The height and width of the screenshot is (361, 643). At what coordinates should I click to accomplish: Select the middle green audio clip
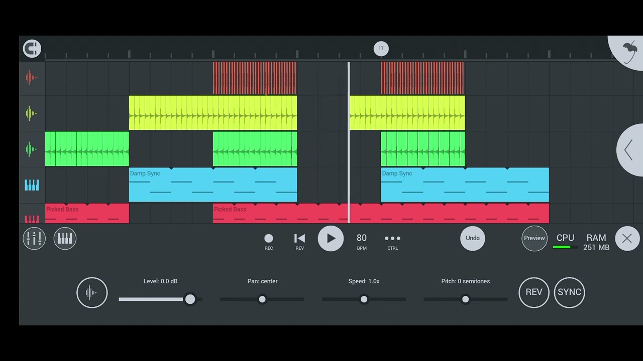[255, 149]
